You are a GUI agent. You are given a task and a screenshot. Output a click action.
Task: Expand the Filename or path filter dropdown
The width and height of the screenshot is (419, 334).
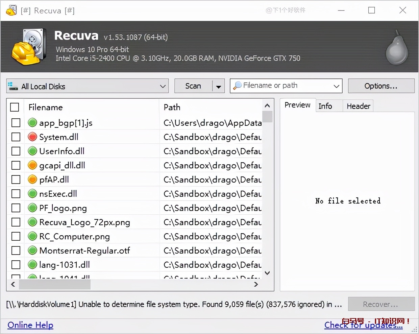(x=336, y=86)
